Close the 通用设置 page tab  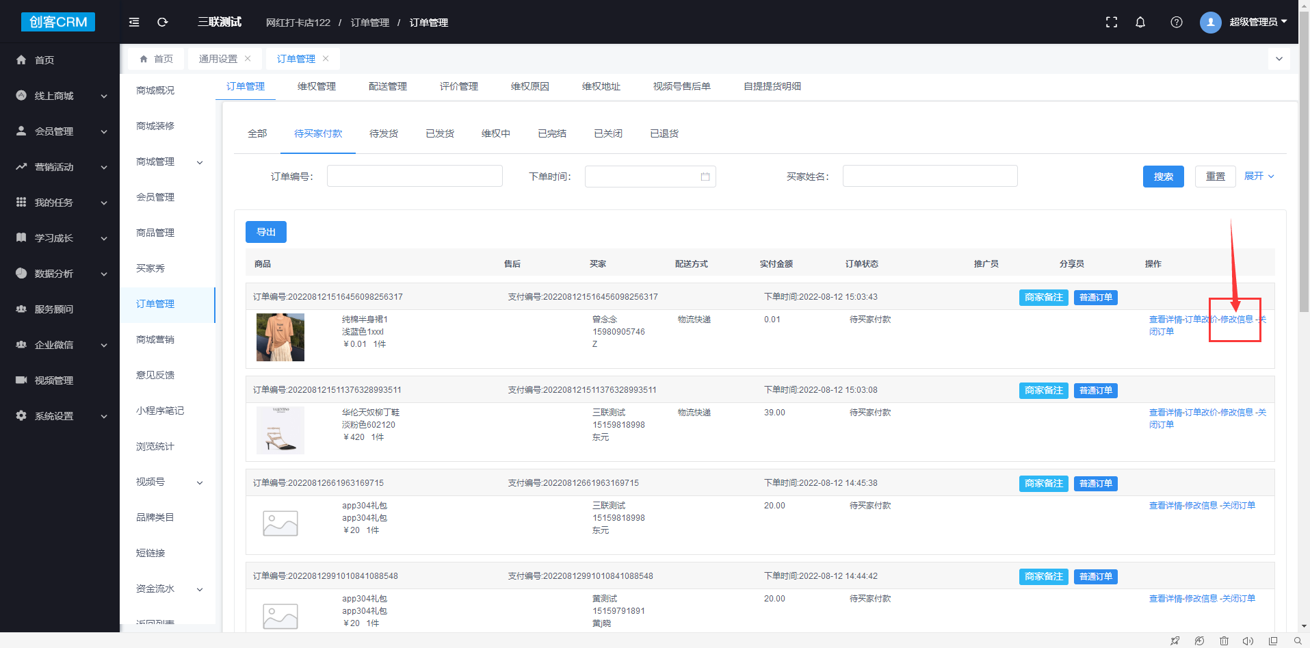pos(248,59)
